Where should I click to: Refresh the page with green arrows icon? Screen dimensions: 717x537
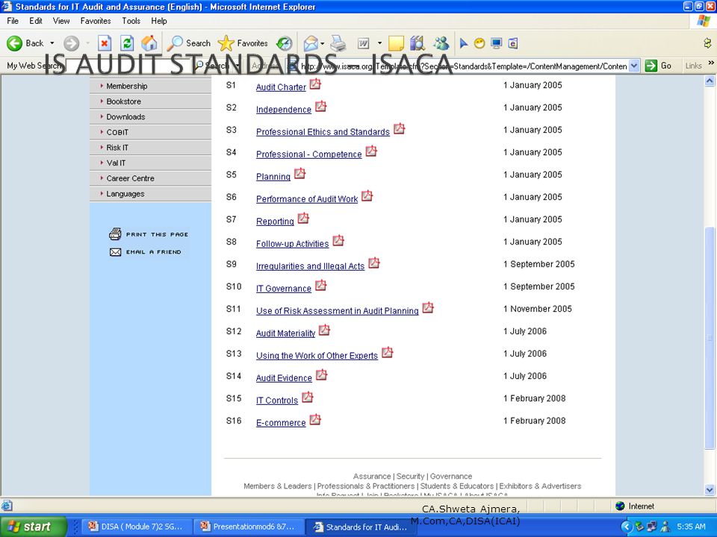127,43
